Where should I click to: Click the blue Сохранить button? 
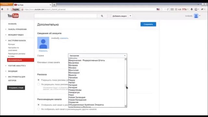148,24
